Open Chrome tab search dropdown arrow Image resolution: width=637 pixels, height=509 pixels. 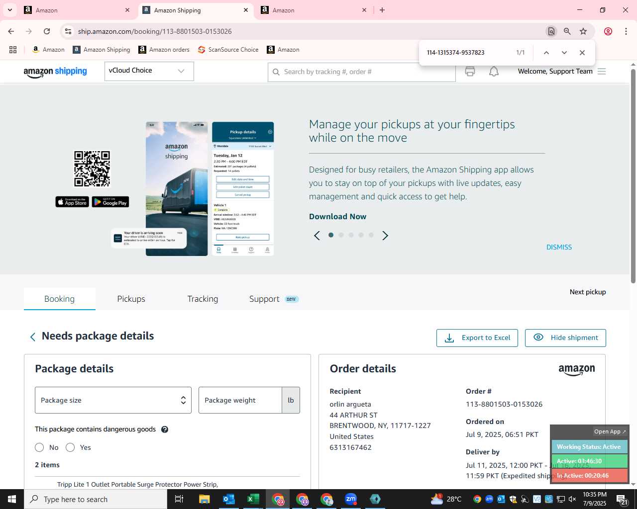[10, 10]
